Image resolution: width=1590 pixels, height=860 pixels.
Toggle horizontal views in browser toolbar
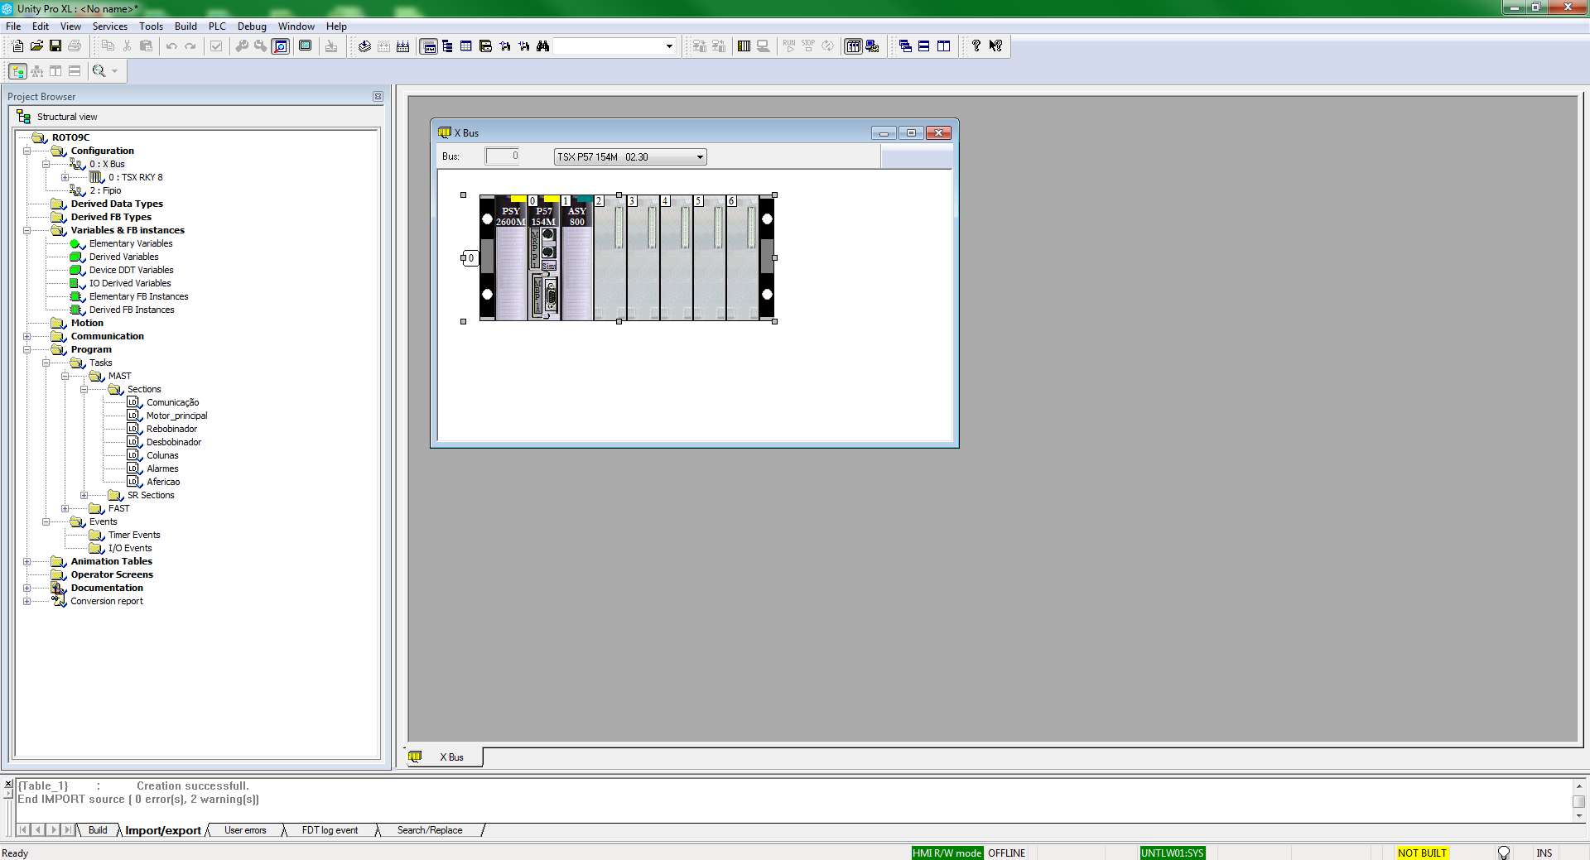point(75,71)
